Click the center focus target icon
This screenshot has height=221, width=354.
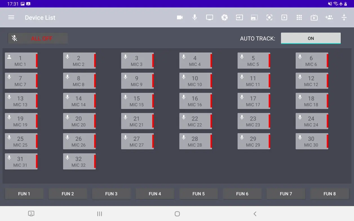tap(269, 17)
